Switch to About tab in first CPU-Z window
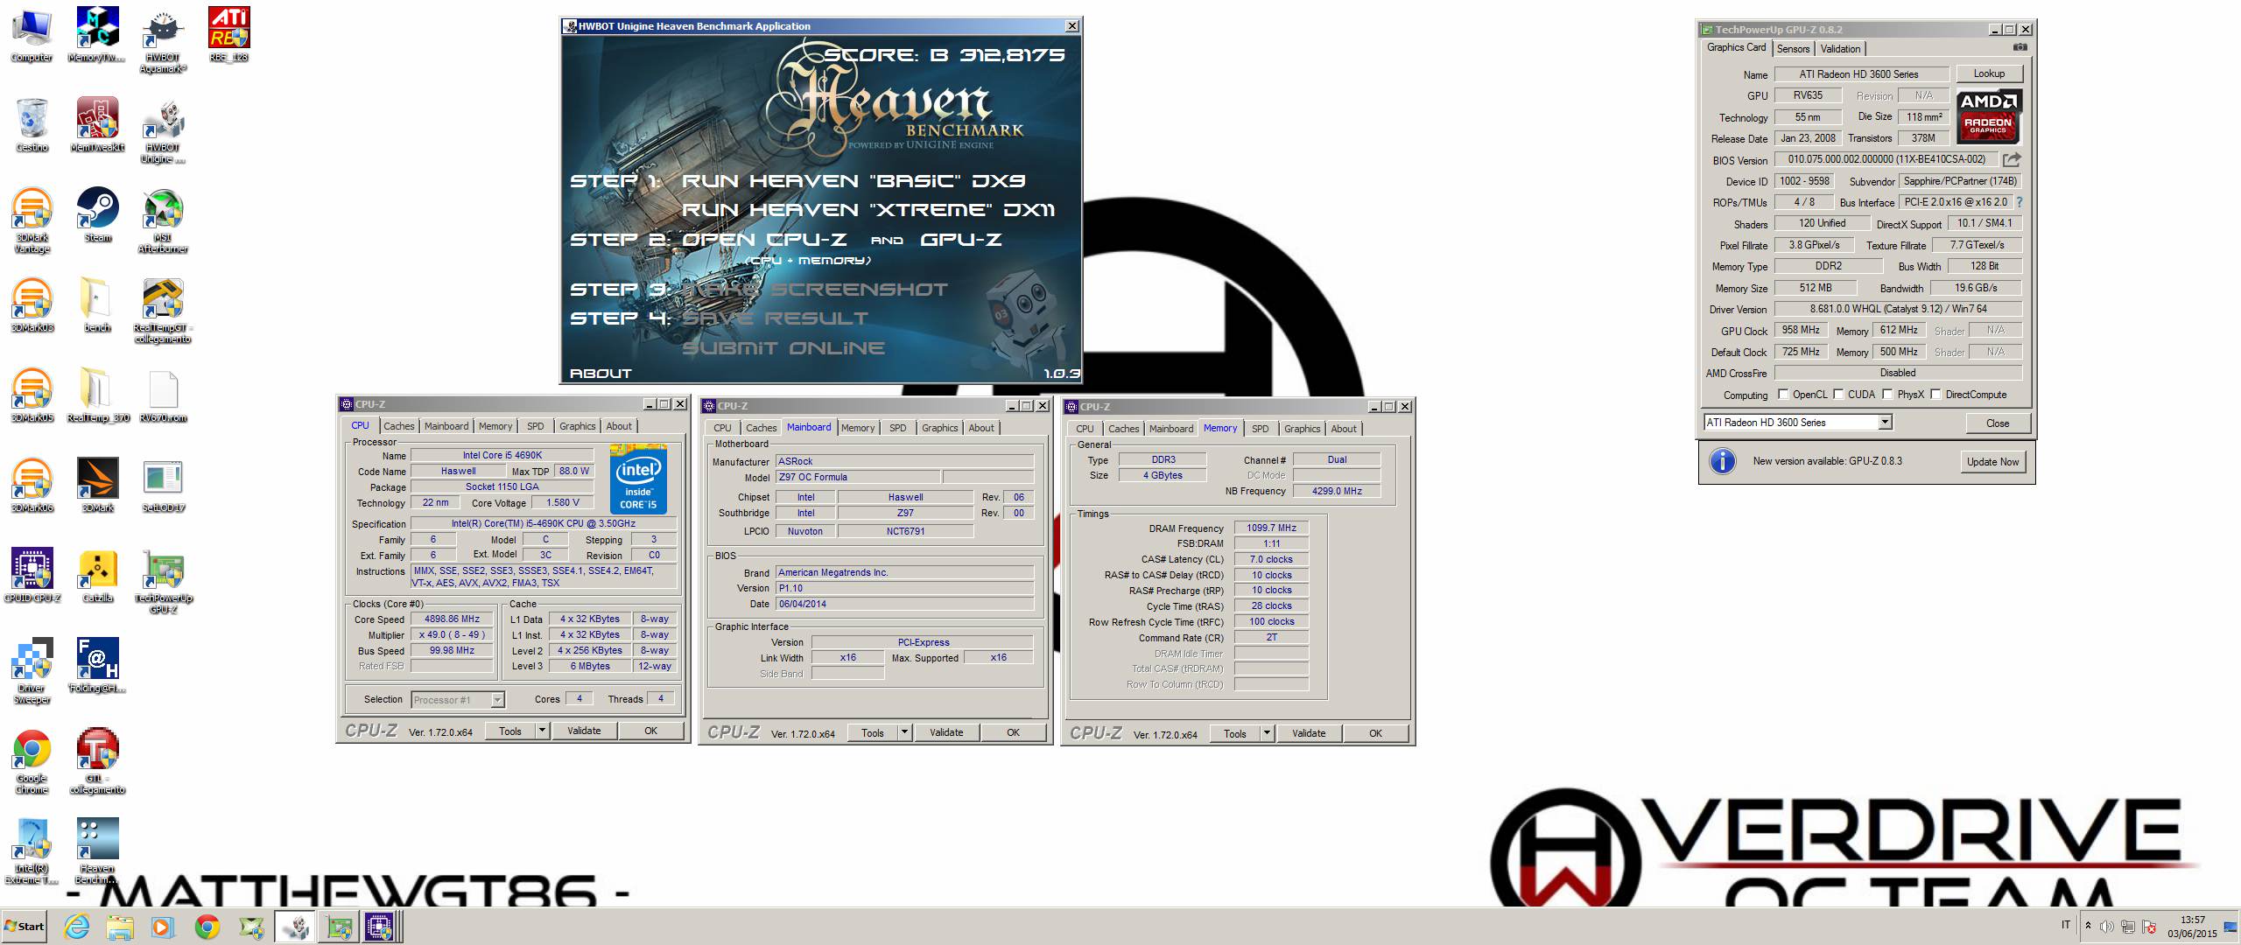 pyautogui.click(x=619, y=426)
